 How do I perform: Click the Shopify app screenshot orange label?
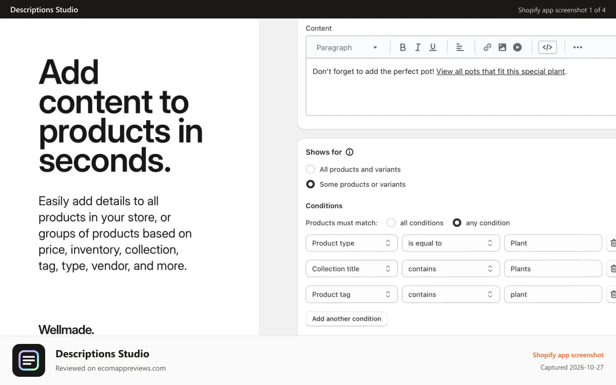point(568,355)
